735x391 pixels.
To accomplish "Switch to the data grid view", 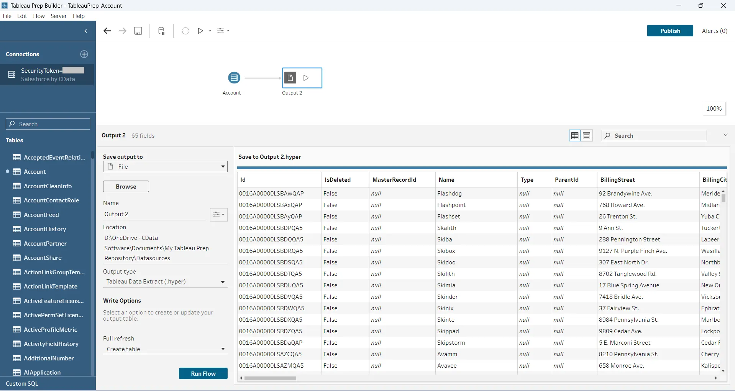I will tap(574, 136).
